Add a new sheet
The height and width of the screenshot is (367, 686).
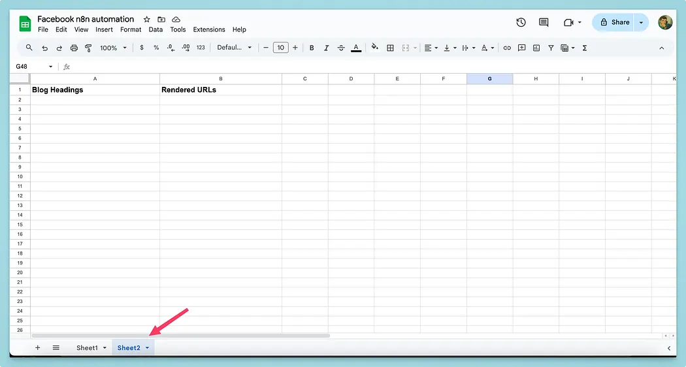[x=38, y=348]
